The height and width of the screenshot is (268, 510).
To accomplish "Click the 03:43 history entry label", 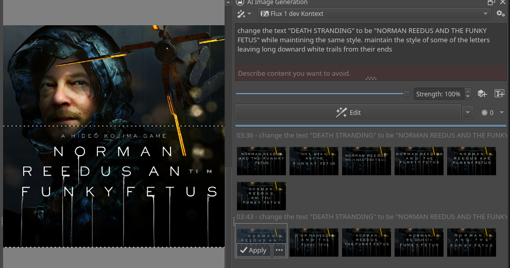I will (371, 216).
